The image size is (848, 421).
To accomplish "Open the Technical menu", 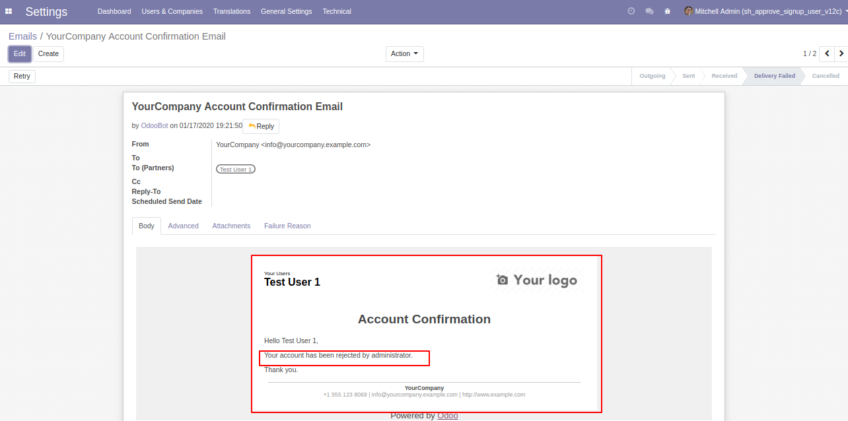I will pyautogui.click(x=337, y=11).
